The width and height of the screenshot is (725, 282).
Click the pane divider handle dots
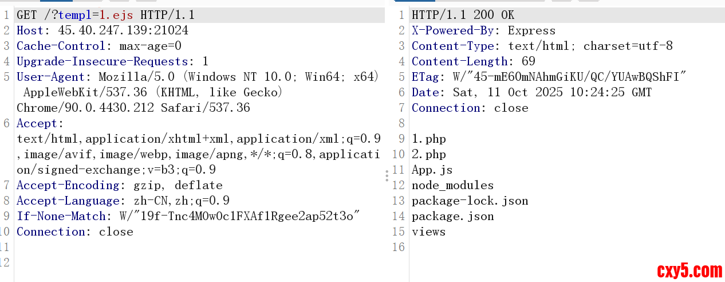pyautogui.click(x=387, y=175)
